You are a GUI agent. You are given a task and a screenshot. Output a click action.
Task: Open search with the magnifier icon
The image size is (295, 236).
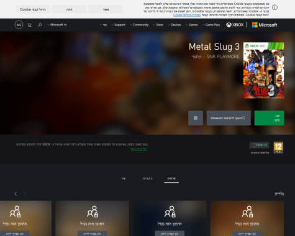click(40, 25)
